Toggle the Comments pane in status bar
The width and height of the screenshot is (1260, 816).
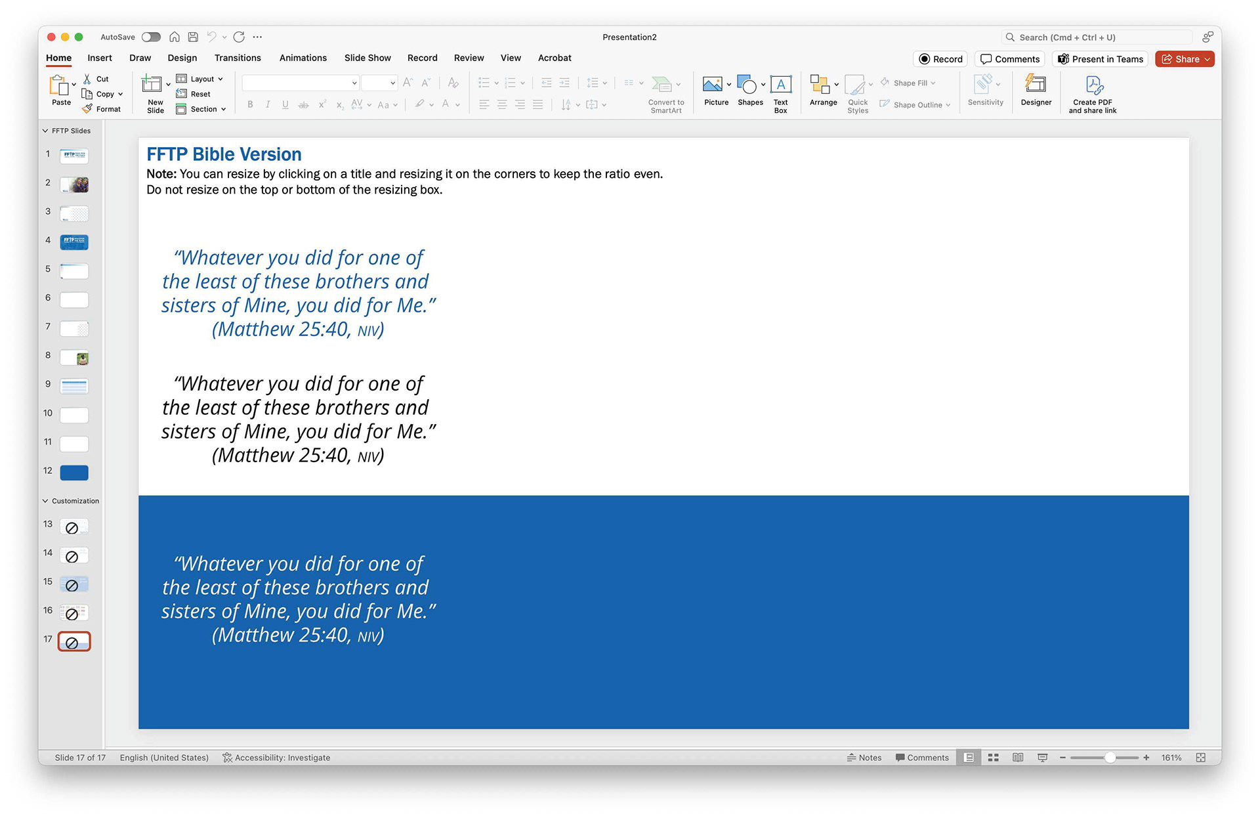[x=922, y=758]
